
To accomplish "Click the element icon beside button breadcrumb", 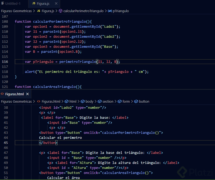I will coord(136,101).
